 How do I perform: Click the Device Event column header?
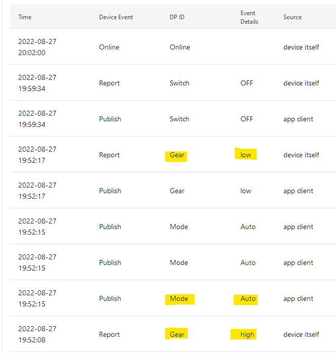[116, 17]
